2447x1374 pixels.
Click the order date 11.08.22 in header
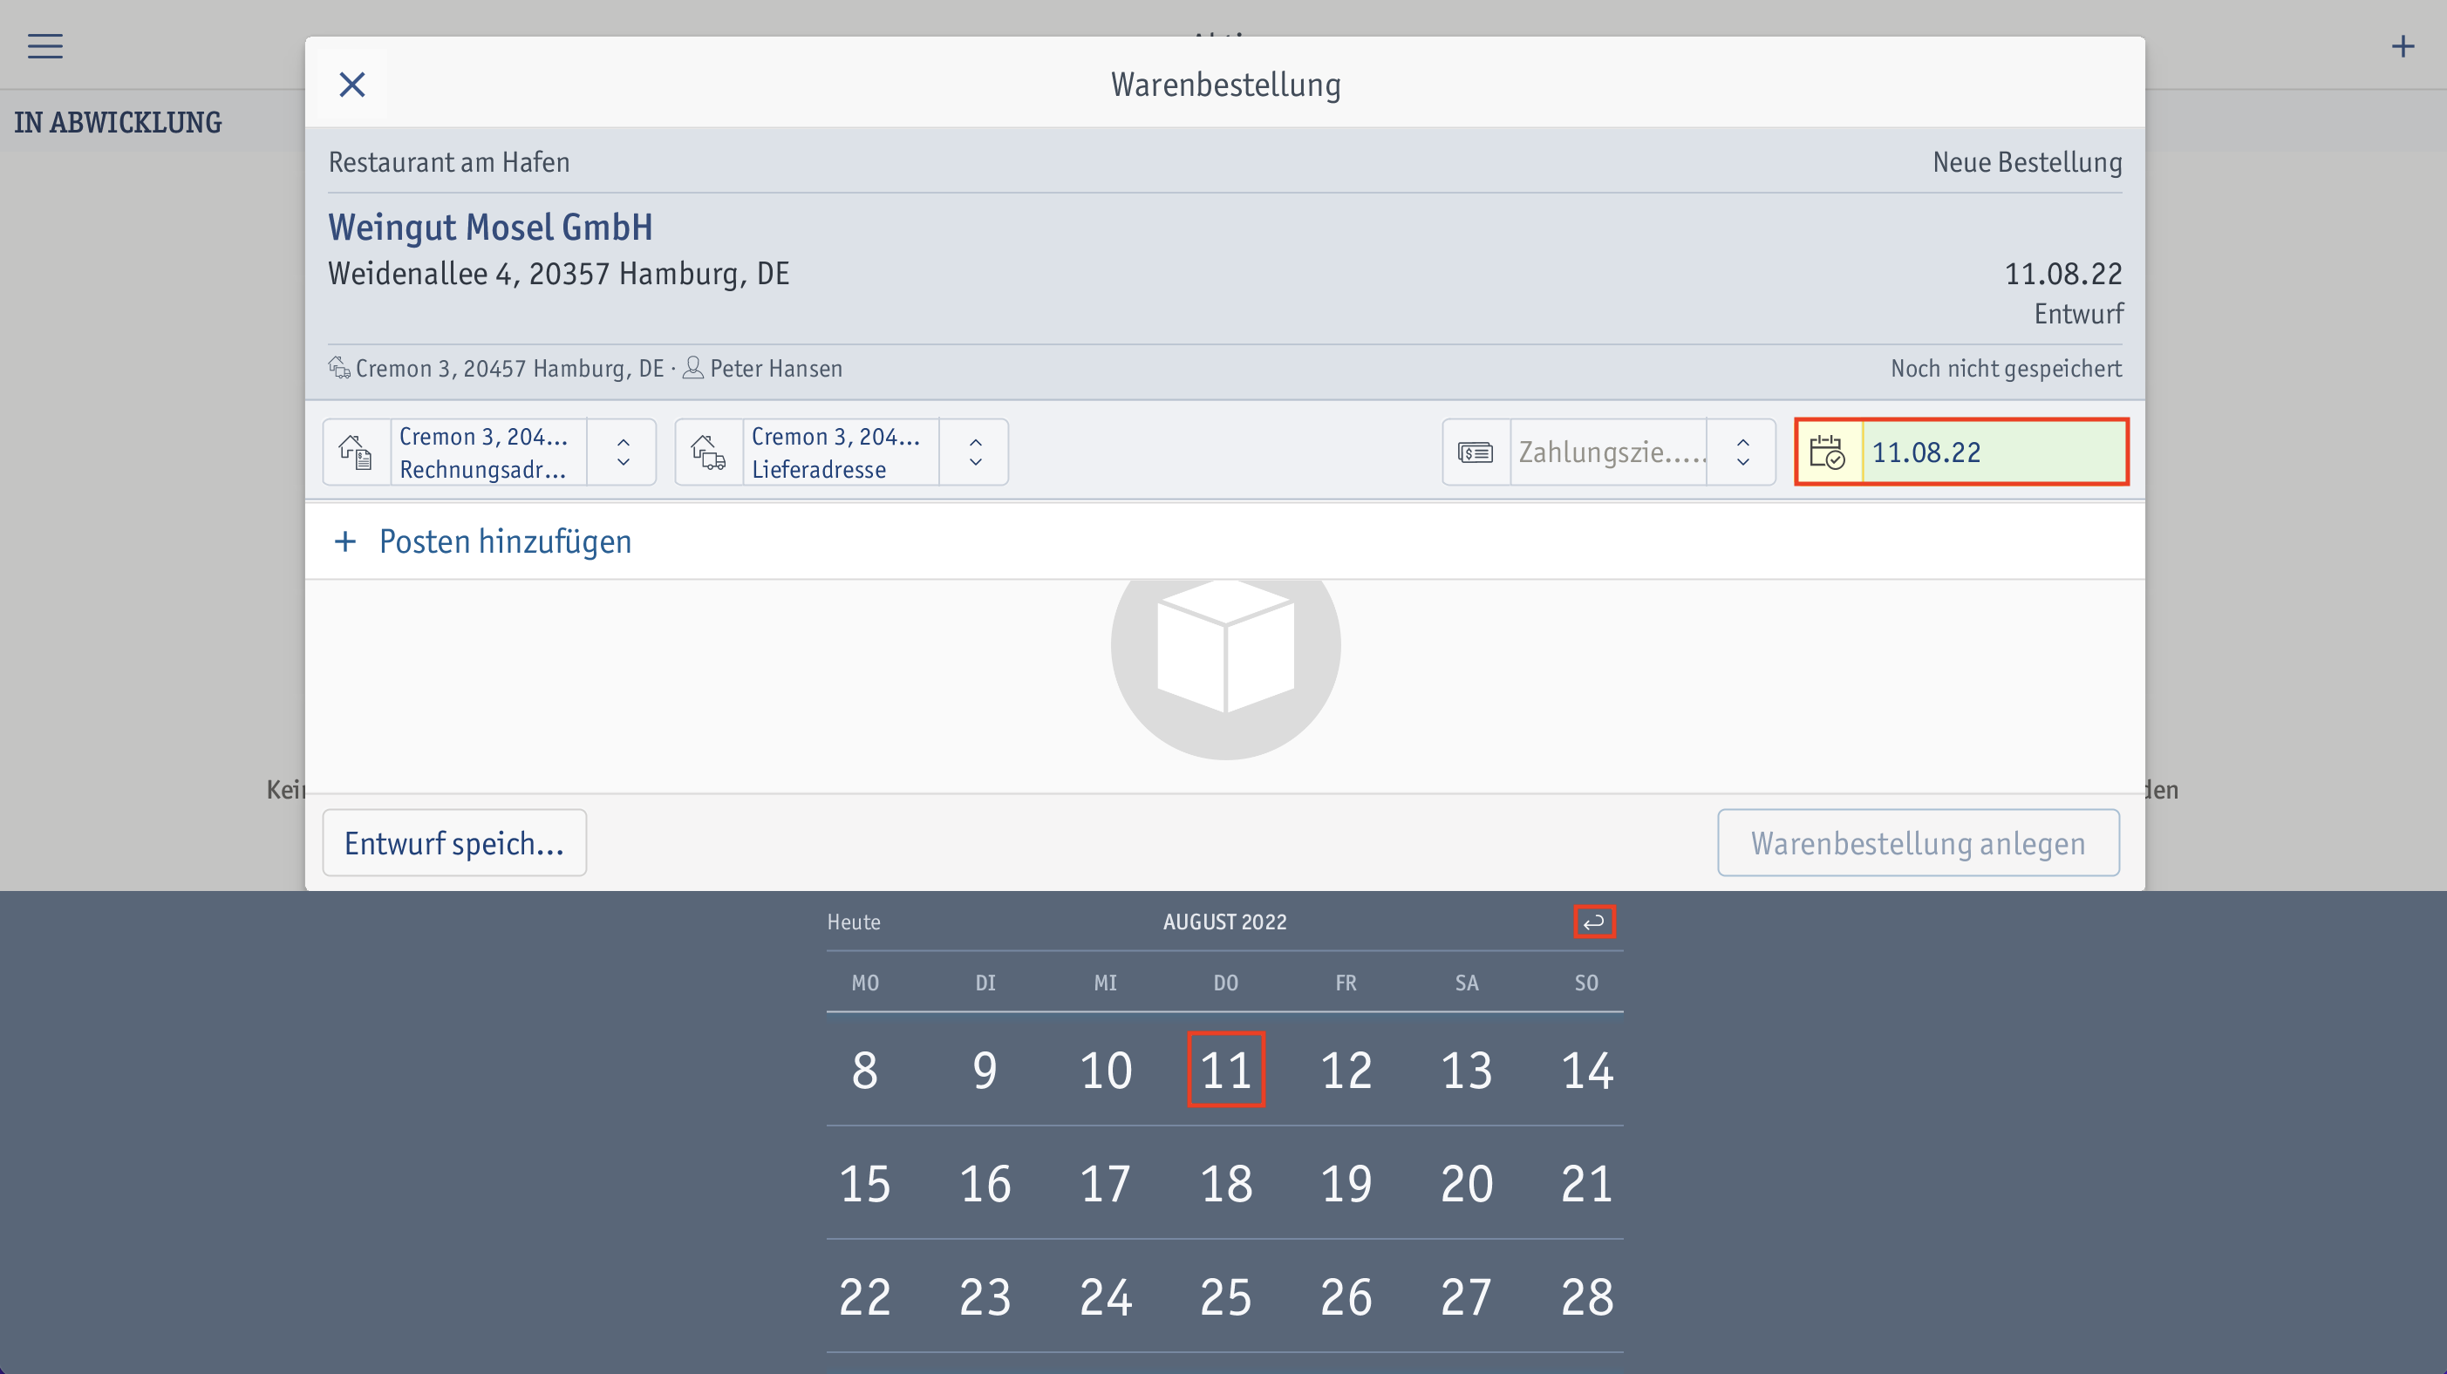click(2062, 274)
